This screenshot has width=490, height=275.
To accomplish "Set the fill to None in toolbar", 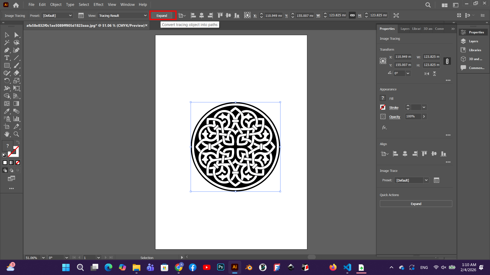I will point(18,162).
